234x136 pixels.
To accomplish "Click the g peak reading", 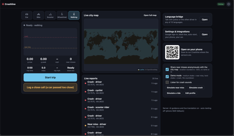I will point(44,59).
